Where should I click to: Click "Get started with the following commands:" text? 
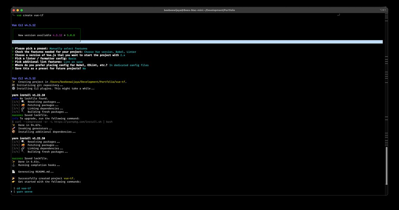(50, 182)
